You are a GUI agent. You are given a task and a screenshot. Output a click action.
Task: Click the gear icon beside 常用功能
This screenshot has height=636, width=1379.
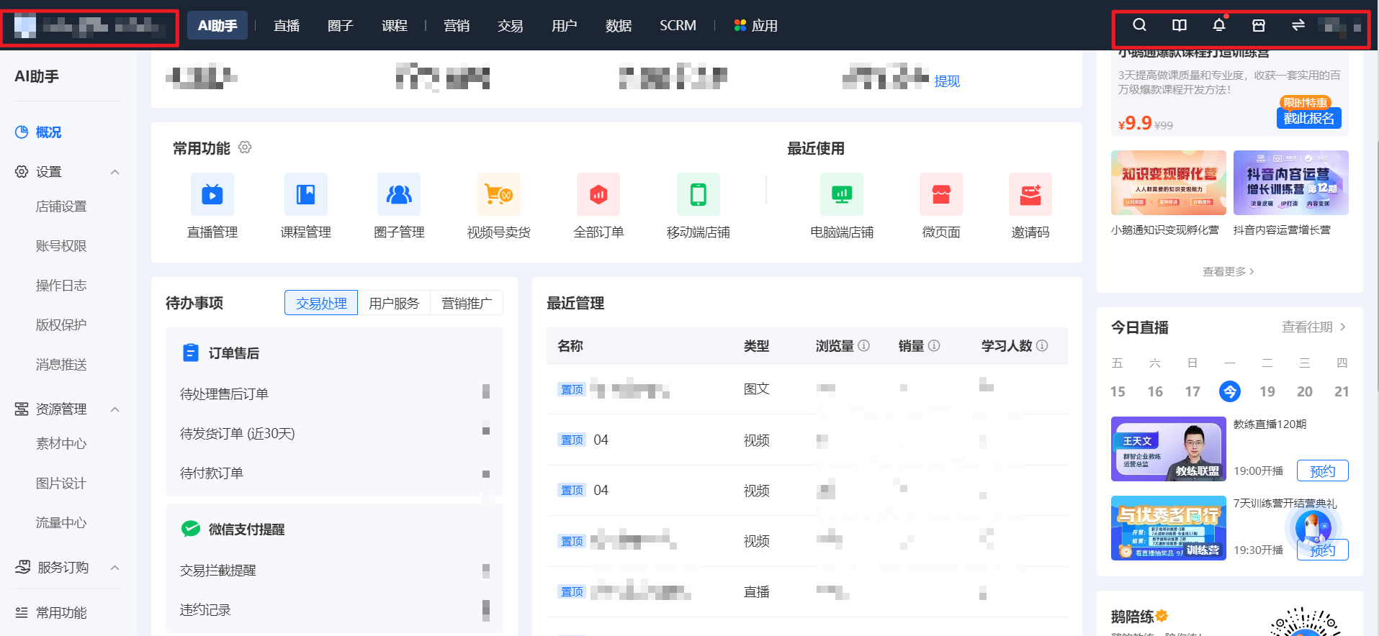coord(245,147)
